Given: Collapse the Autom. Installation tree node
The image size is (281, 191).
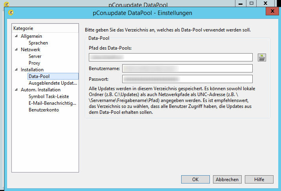Looking at the screenshot, I should pos(16,89).
